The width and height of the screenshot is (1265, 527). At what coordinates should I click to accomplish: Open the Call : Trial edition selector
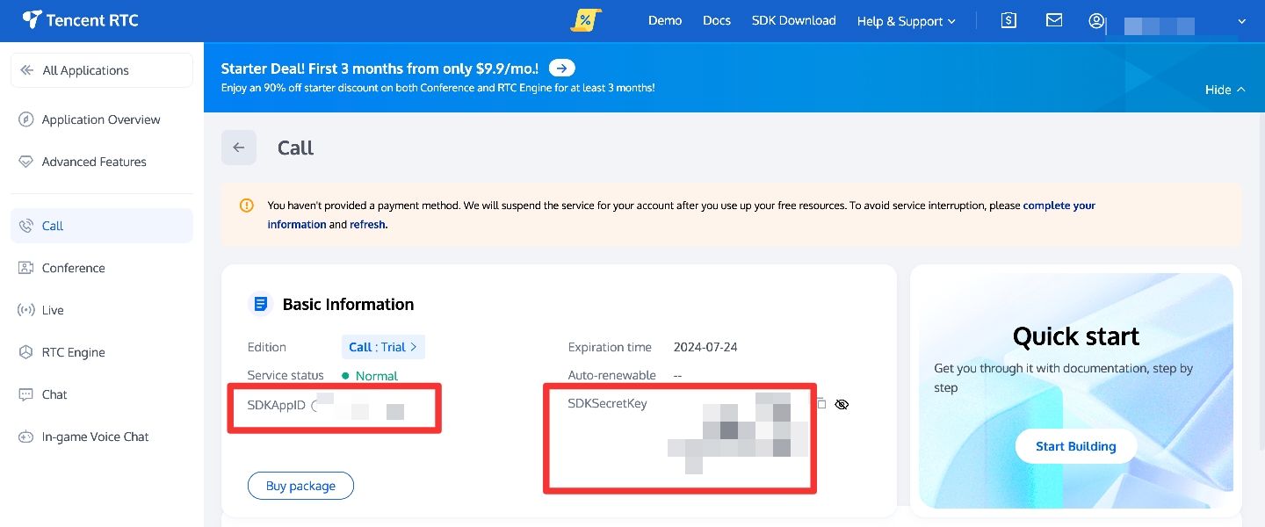pyautogui.click(x=383, y=347)
